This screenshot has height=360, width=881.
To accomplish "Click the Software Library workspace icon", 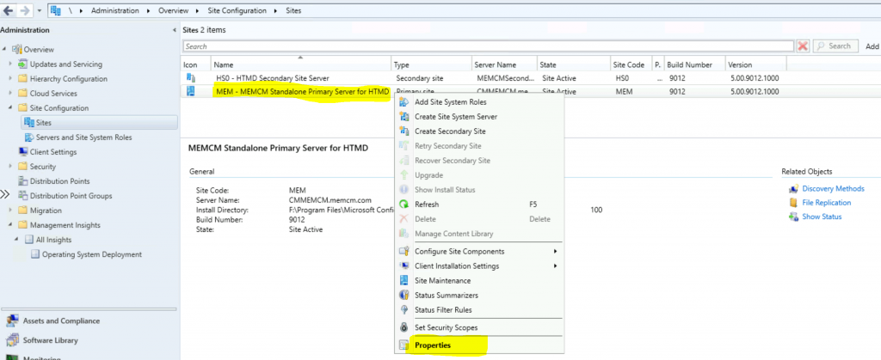I will (x=12, y=340).
